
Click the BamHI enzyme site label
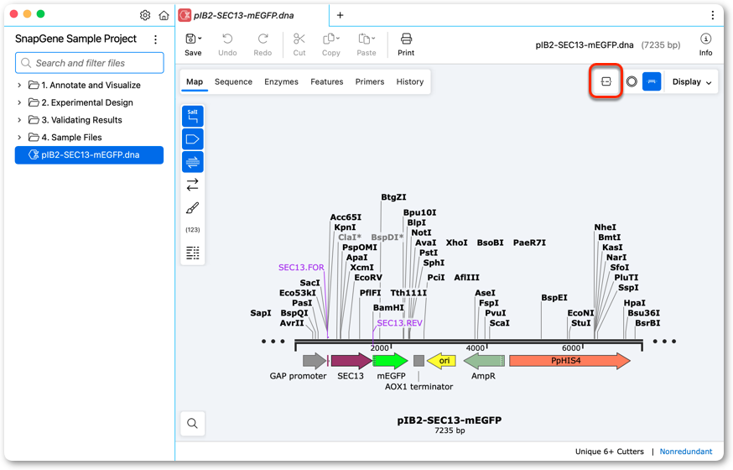tap(388, 308)
